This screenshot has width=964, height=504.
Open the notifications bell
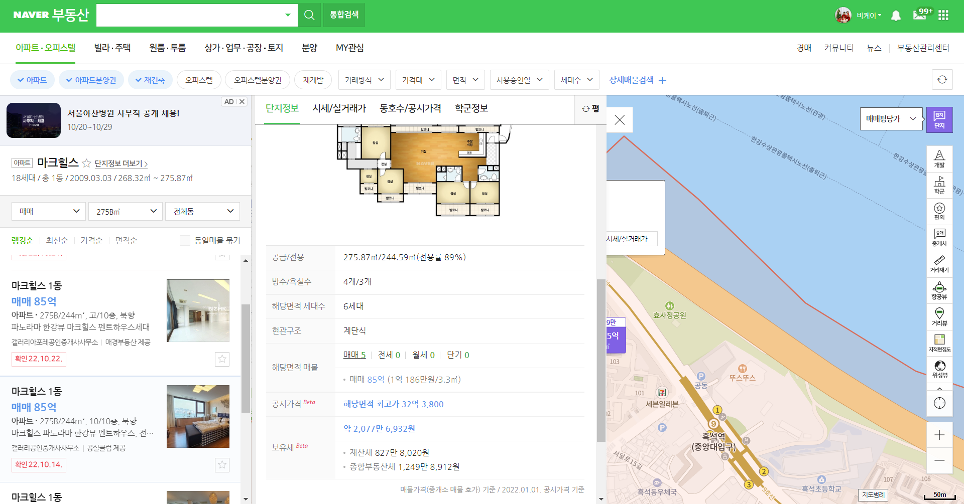(896, 16)
